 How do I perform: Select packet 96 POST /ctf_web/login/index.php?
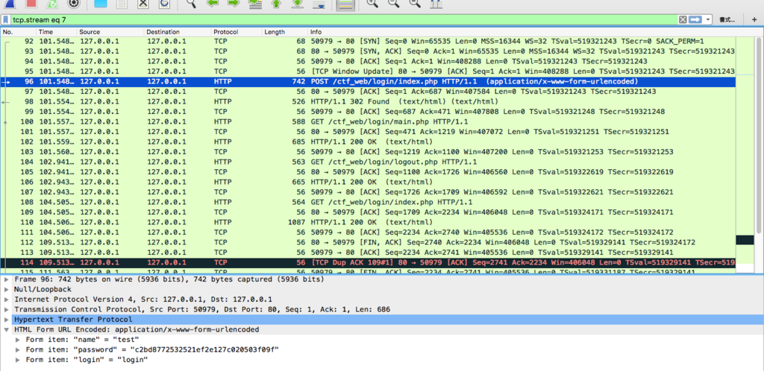click(x=368, y=82)
